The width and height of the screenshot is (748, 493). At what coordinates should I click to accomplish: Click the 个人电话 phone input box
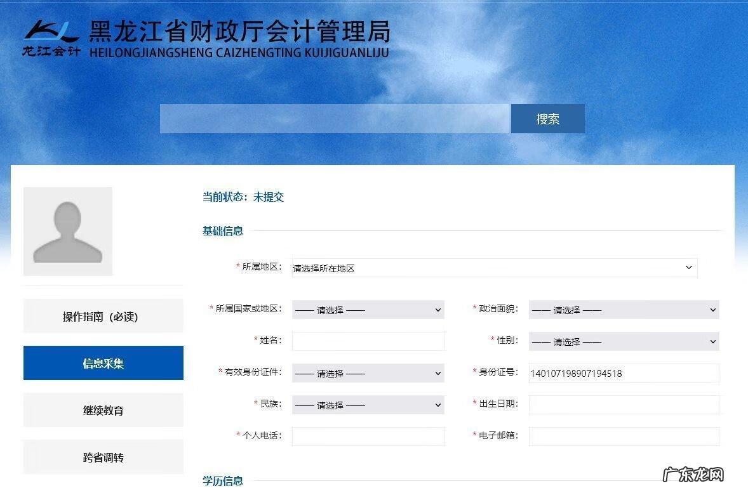368,436
